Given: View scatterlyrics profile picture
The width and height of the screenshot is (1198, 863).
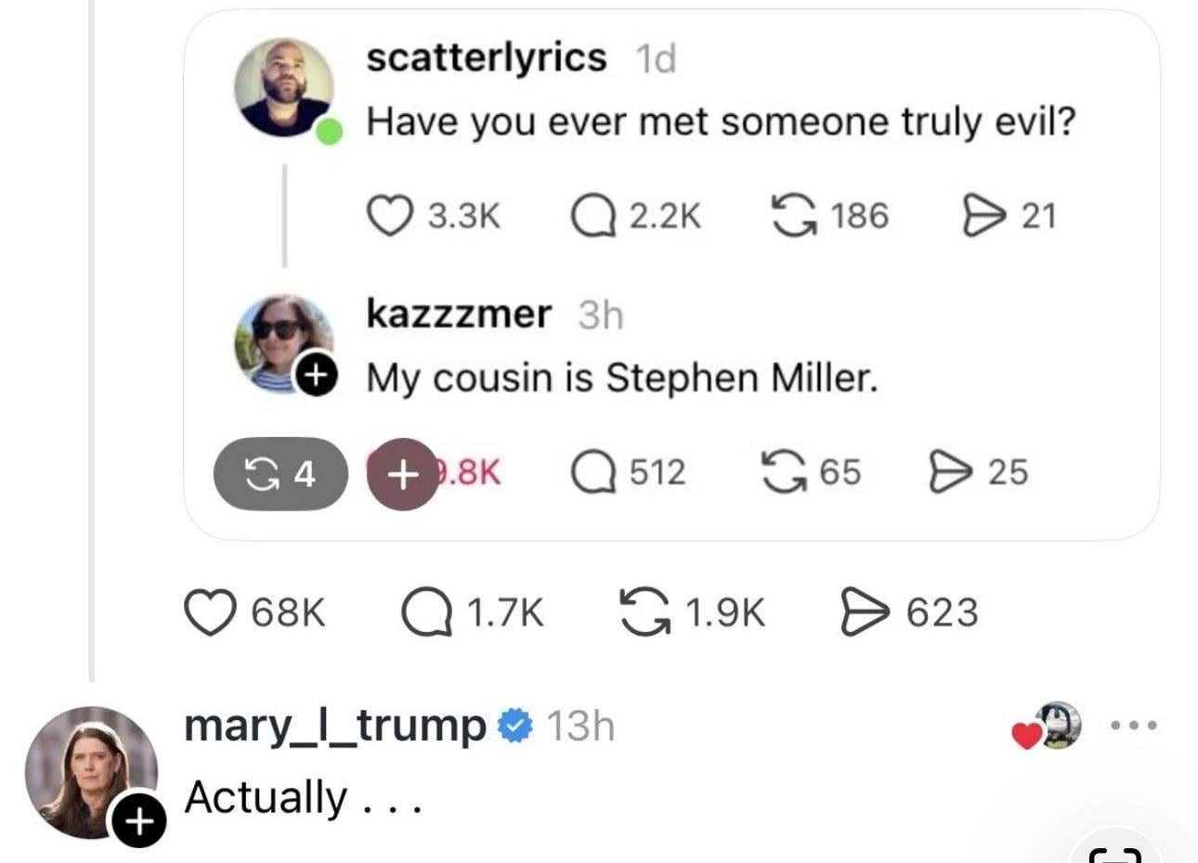Looking at the screenshot, I should pyautogui.click(x=284, y=88).
